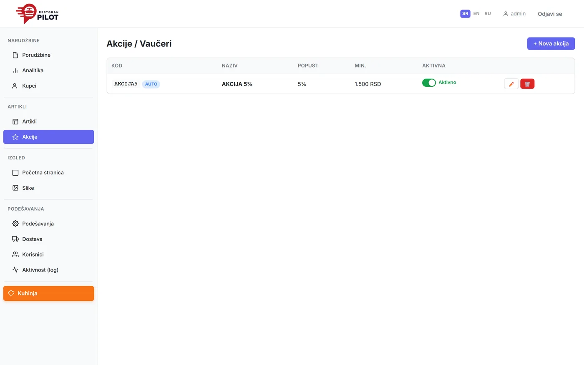Open Porudžbine via its document icon
This screenshot has width=584, height=365.
(15, 55)
